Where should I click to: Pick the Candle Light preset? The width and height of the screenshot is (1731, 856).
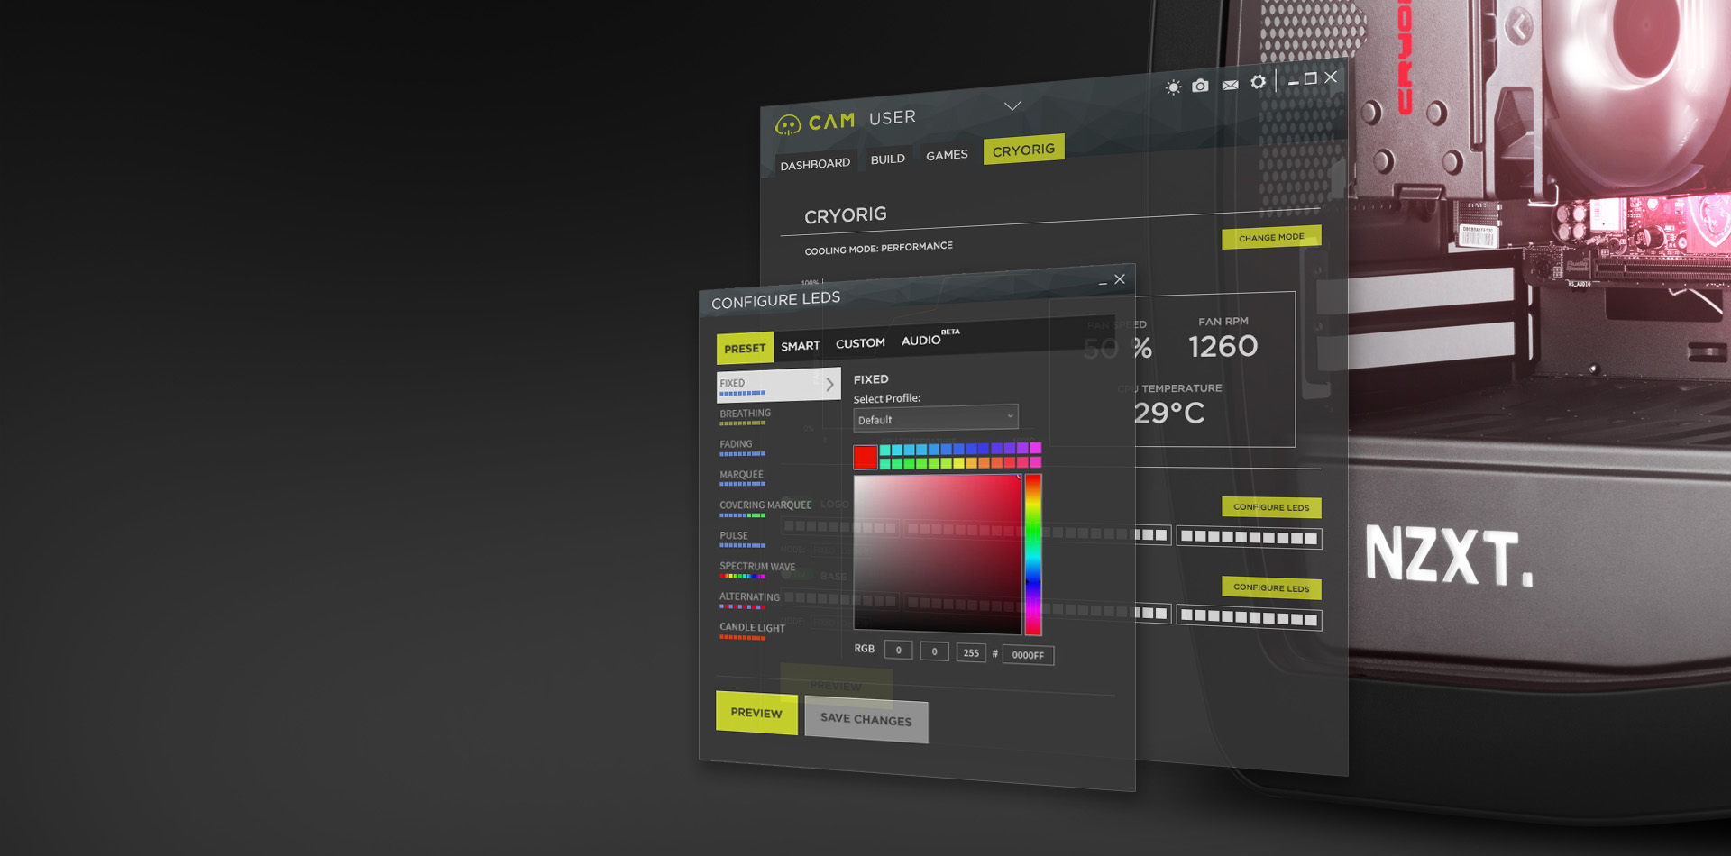(752, 629)
